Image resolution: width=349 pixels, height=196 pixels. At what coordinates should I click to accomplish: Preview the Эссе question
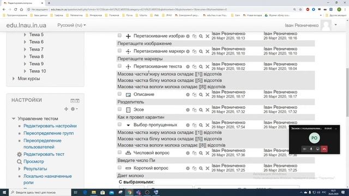[201, 110]
